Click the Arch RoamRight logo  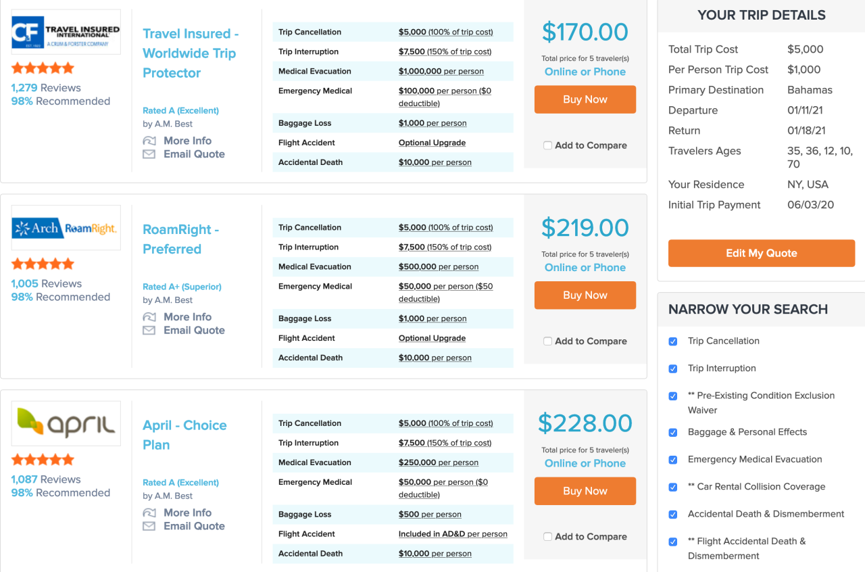click(65, 227)
